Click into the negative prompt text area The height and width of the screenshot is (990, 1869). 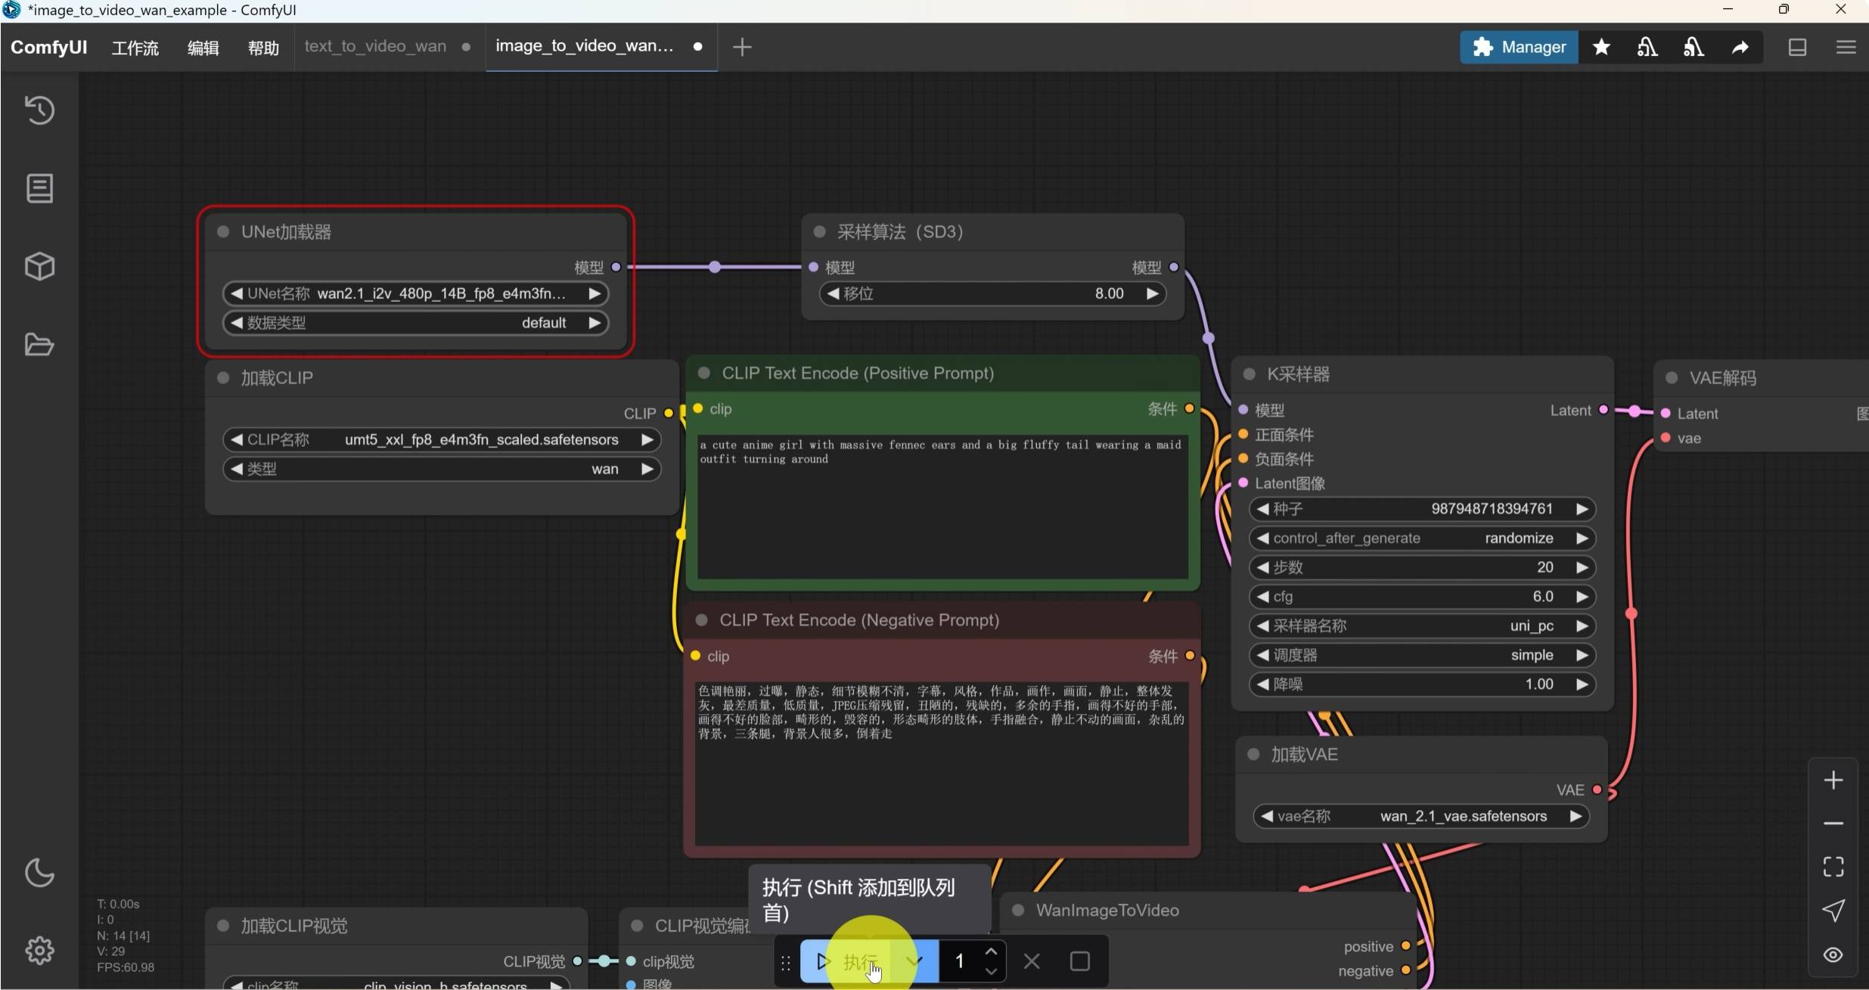942,763
